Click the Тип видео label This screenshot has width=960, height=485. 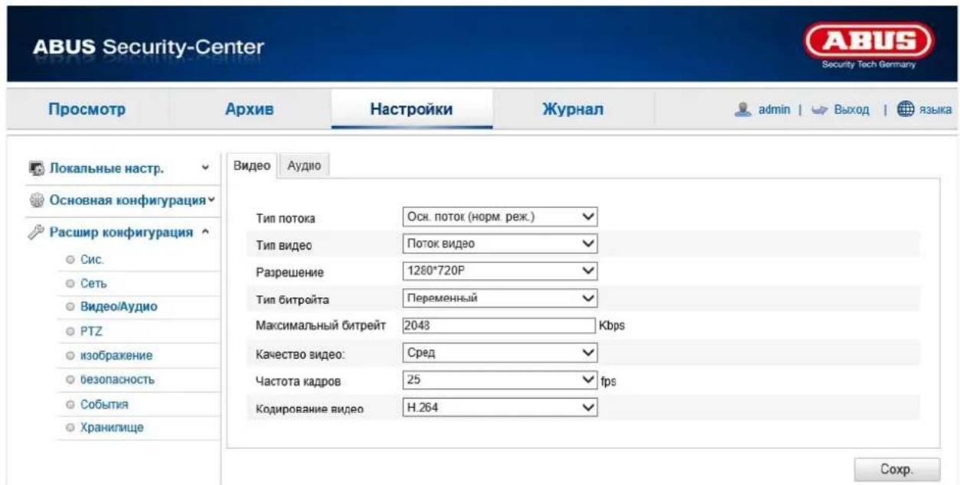tap(282, 246)
